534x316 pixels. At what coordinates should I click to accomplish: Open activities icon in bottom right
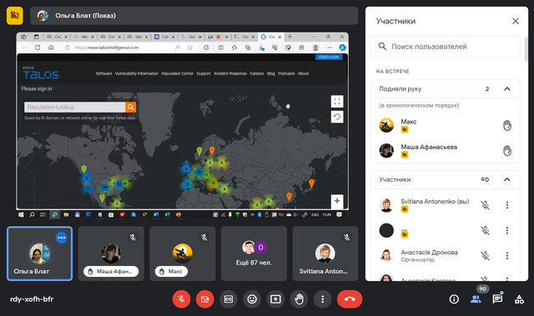[x=519, y=299]
